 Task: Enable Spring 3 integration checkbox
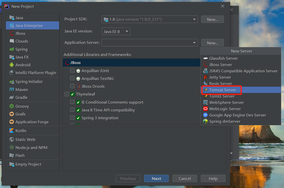[x=72, y=118]
